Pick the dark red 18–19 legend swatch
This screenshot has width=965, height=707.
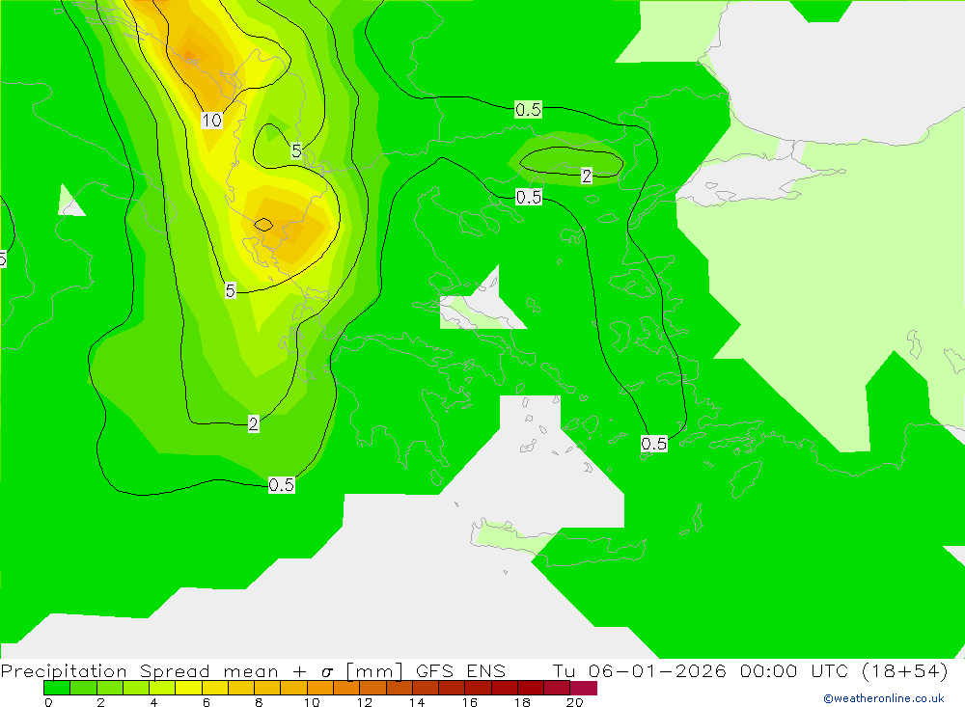point(531,688)
